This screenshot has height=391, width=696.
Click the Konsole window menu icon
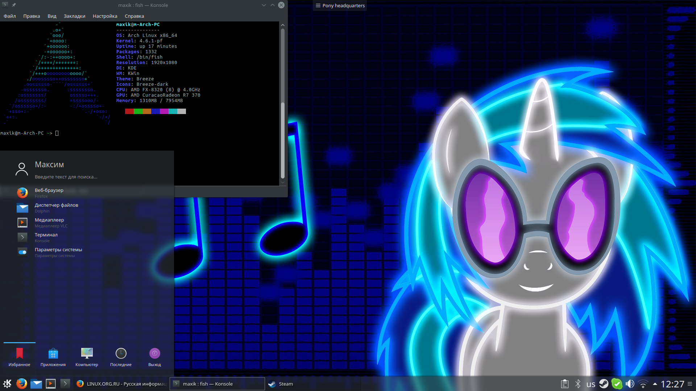tap(5, 5)
